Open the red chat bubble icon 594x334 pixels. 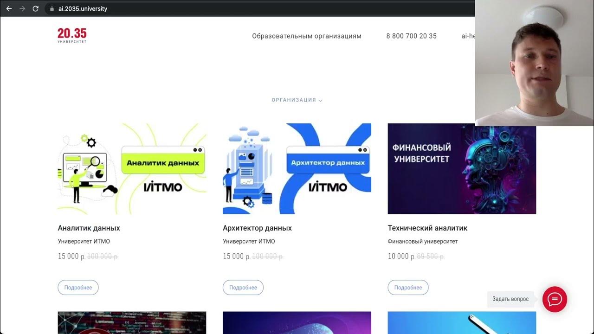click(x=555, y=299)
